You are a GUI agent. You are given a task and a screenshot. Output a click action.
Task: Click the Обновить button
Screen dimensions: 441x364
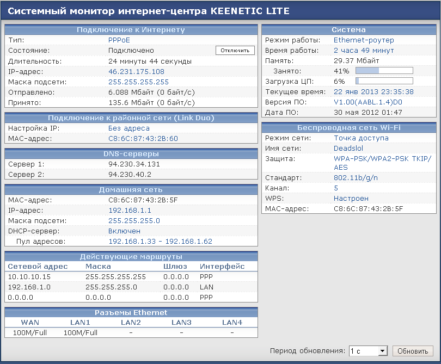pyautogui.click(x=413, y=351)
